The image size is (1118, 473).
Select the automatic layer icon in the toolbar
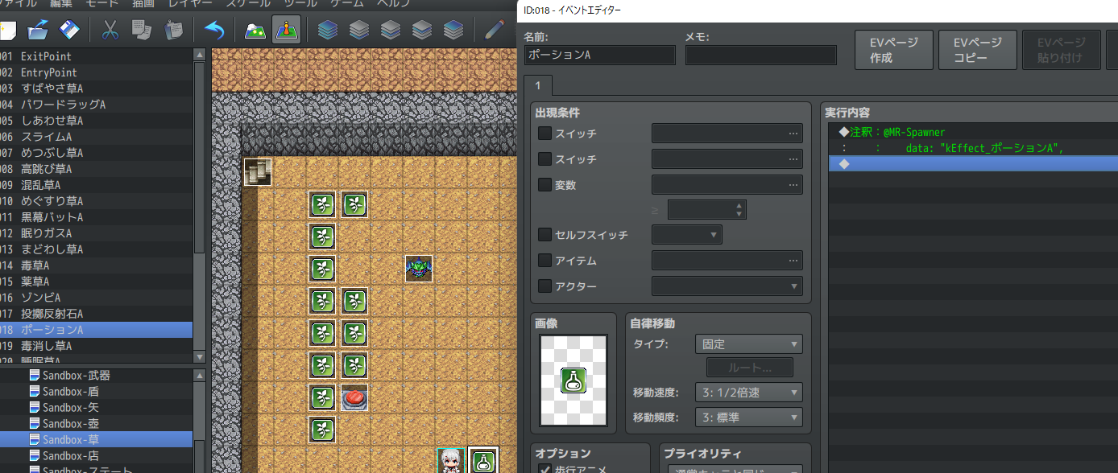pyautogui.click(x=327, y=30)
